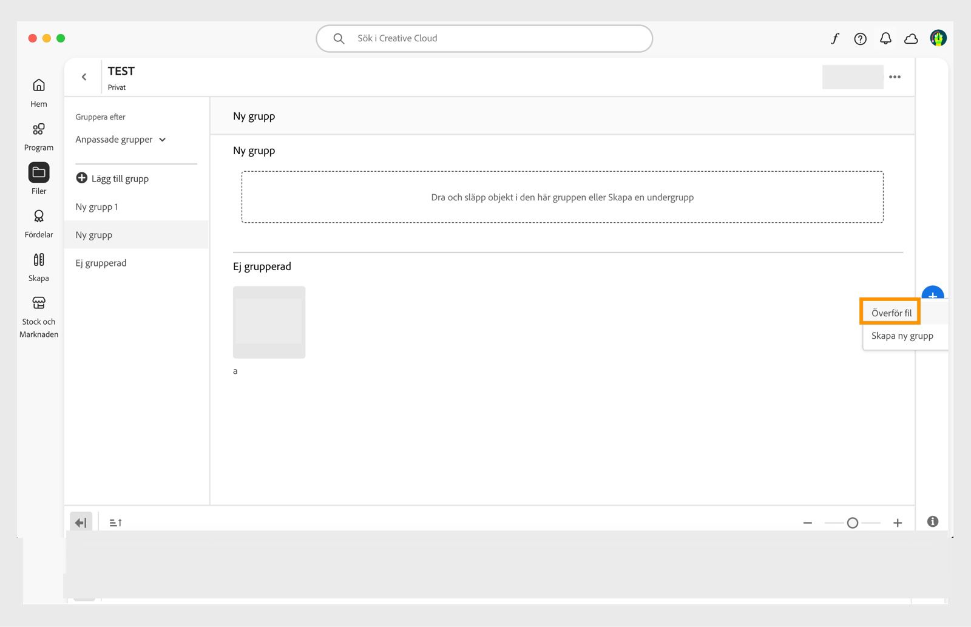Click the Ny grupp header bar
The height and width of the screenshot is (627, 971).
[562, 116]
